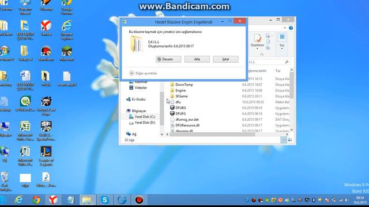The height and width of the screenshot is (207, 369).
Task: Open the MP3 audio file on desktop
Action: (x=46, y=179)
